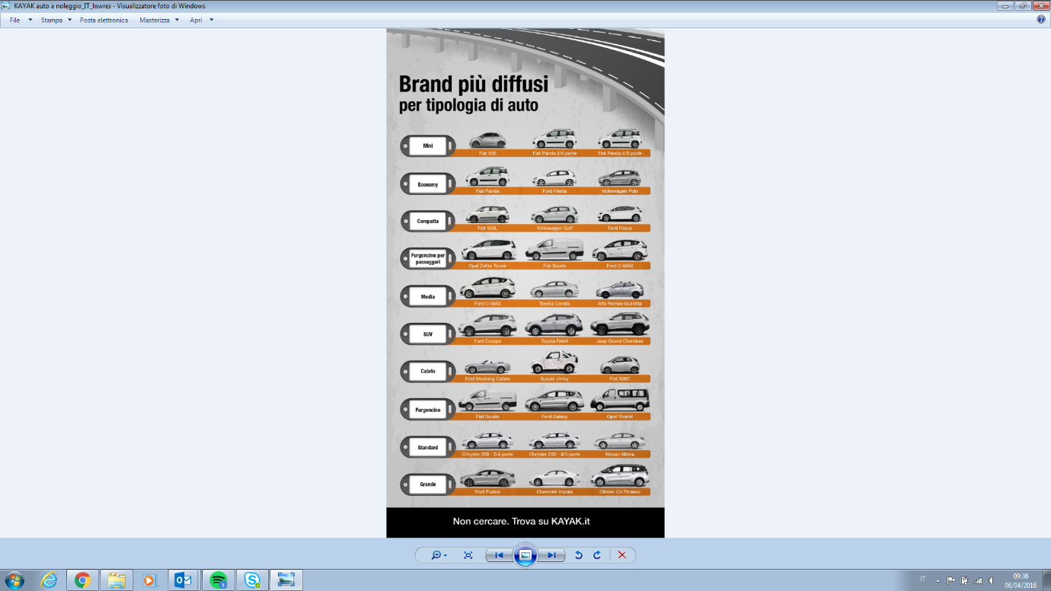Launch Internet Explorer from the taskbar
The width and height of the screenshot is (1051, 591).
(50, 580)
